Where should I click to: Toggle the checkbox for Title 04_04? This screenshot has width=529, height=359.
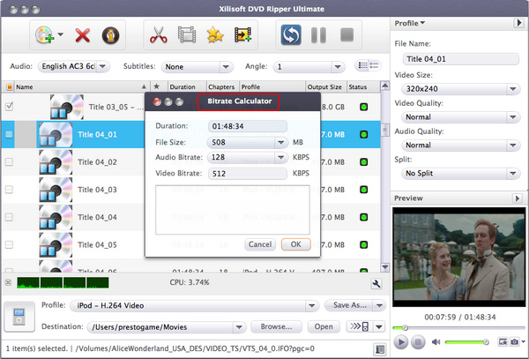(10, 217)
